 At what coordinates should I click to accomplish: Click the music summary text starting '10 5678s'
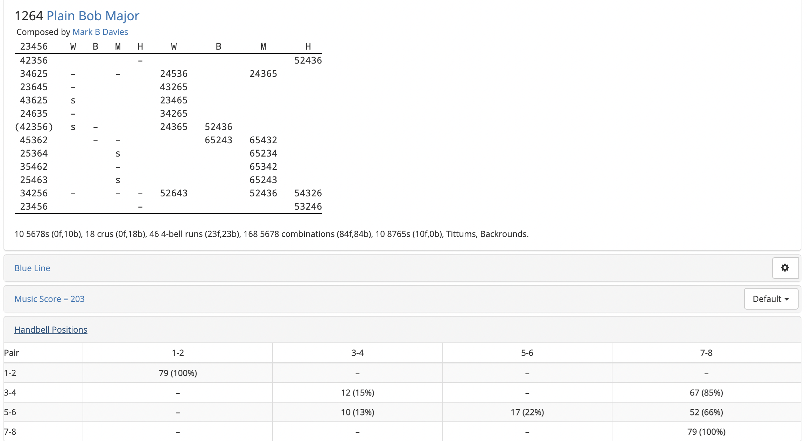(x=271, y=234)
